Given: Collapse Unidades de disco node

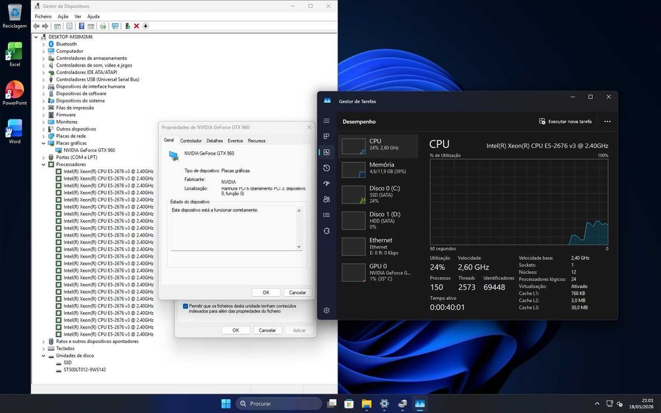Looking at the screenshot, I should click(x=43, y=356).
